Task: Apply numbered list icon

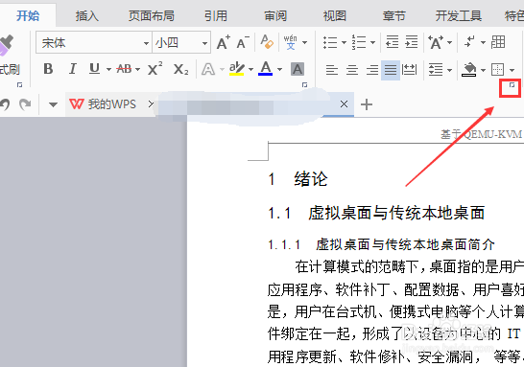Action: 359,42
